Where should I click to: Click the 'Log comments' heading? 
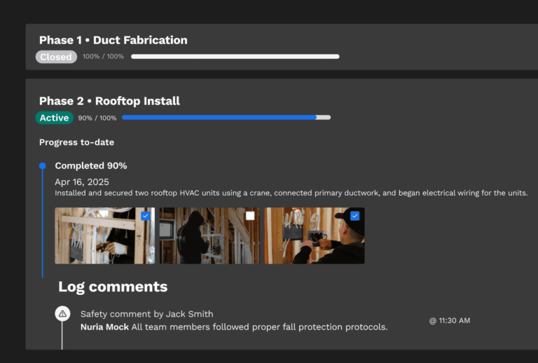(x=113, y=287)
